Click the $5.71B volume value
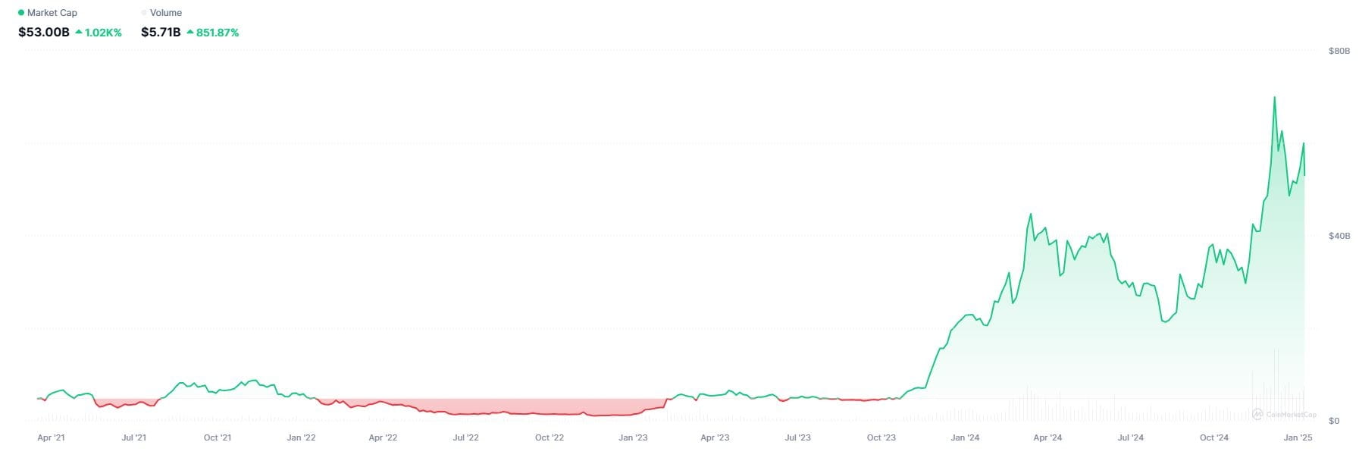This screenshot has height=464, width=1359. pos(161,33)
